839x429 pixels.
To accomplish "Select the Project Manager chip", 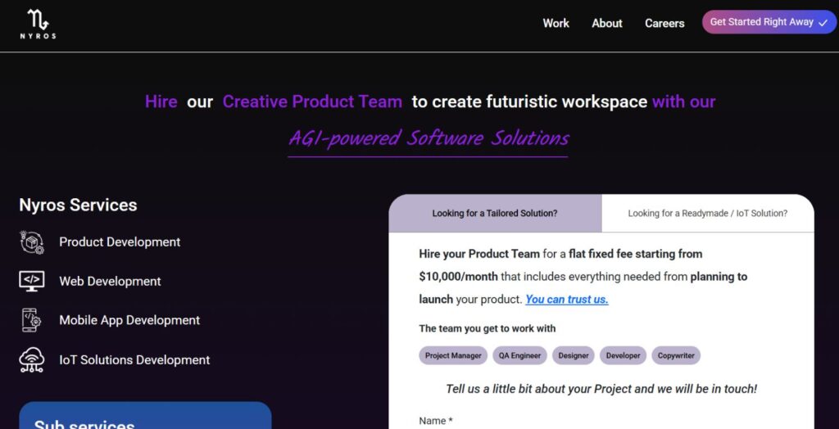I will click(453, 355).
